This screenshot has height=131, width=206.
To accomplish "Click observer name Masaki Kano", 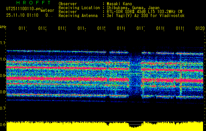I will [x=119, y=4].
